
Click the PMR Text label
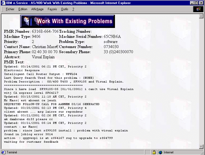pos(14,62)
